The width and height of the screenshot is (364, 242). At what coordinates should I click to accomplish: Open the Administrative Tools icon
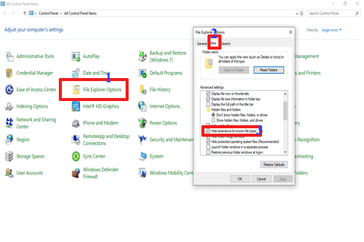[10, 56]
